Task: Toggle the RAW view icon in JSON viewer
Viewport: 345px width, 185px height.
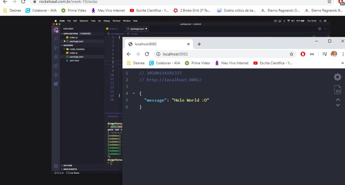Action: point(338,90)
